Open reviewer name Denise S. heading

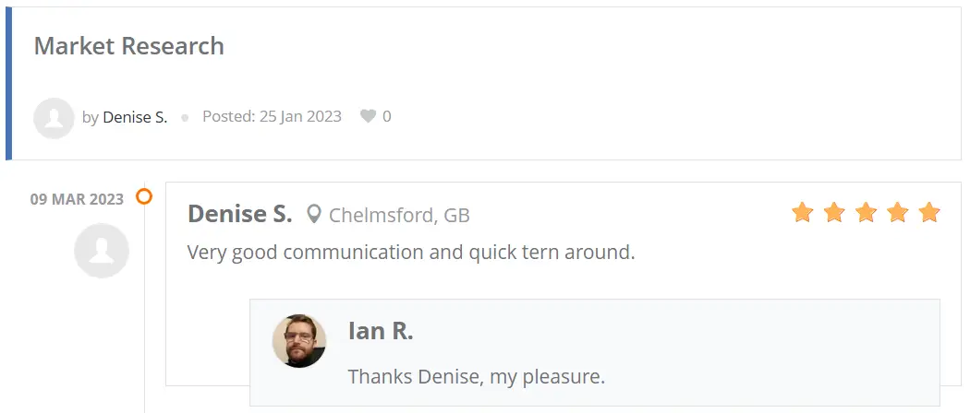pyautogui.click(x=240, y=214)
